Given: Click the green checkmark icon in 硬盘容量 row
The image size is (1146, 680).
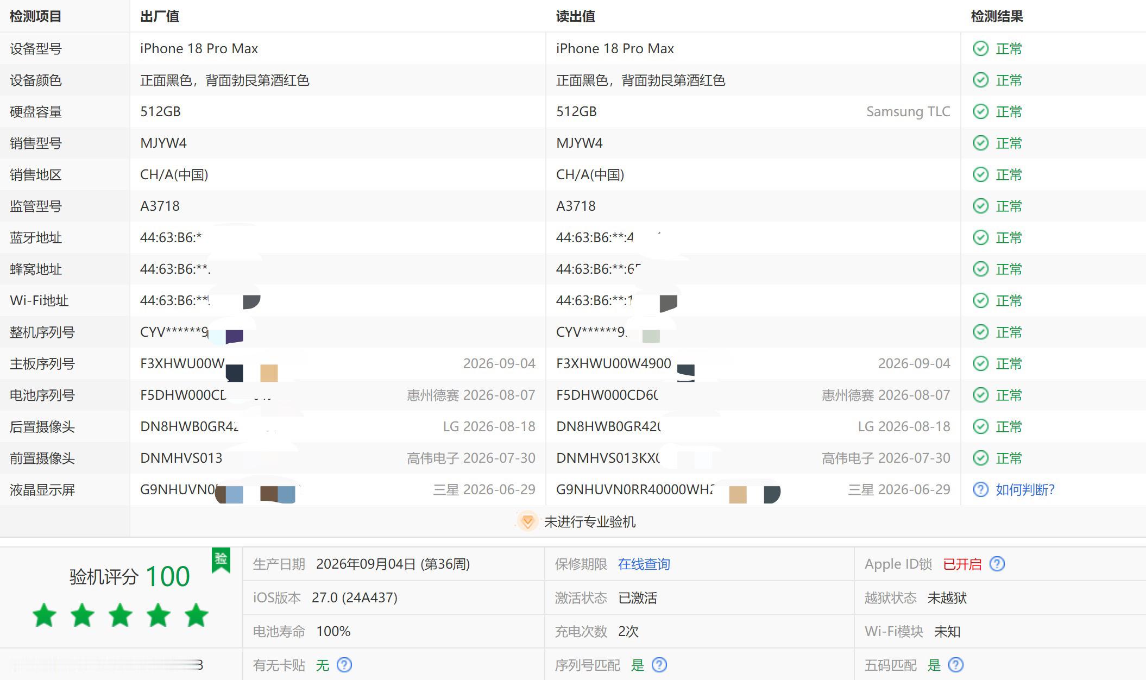Looking at the screenshot, I should click(980, 111).
